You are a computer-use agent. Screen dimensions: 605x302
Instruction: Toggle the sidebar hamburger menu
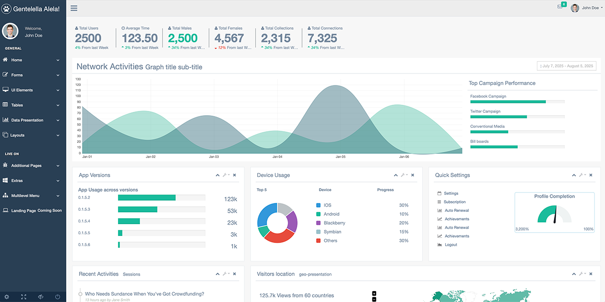pos(74,8)
